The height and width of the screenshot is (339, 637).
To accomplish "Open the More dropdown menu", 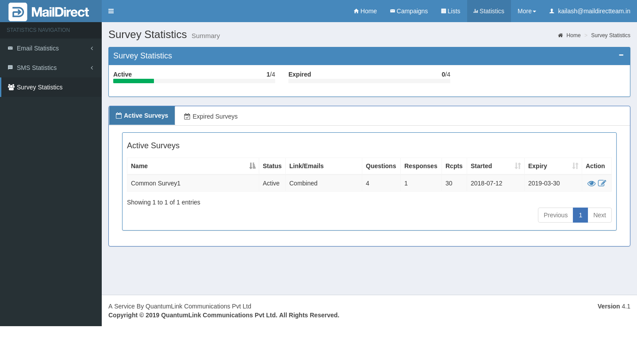I will click(526, 11).
